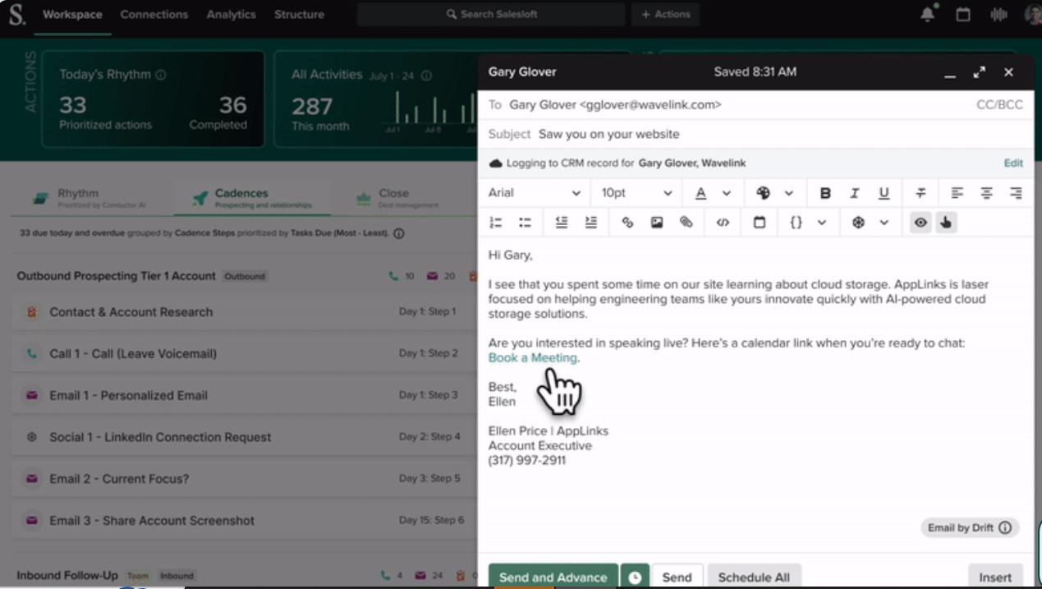Open notifications bell in top bar
Image resolution: width=1042 pixels, height=589 pixels.
tap(928, 14)
